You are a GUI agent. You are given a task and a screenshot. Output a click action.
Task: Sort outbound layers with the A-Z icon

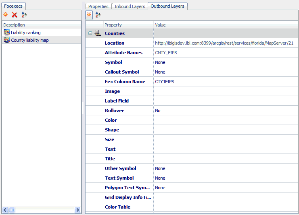click(x=98, y=14)
